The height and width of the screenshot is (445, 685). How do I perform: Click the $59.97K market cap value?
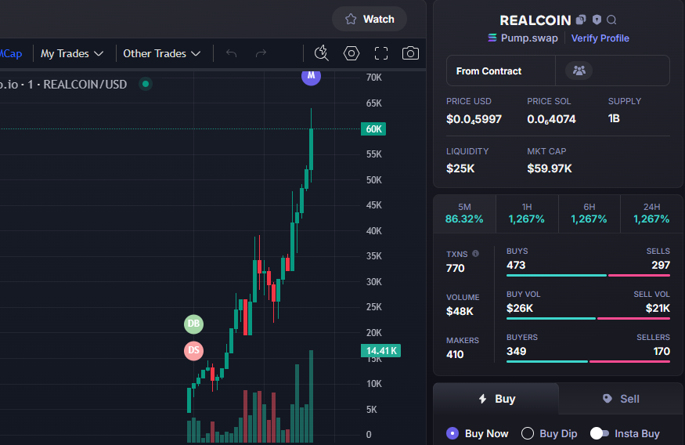point(549,168)
